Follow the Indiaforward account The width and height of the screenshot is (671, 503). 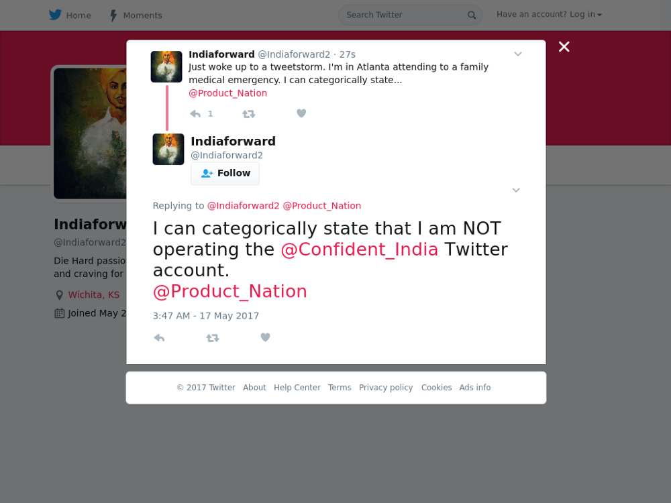(x=225, y=173)
